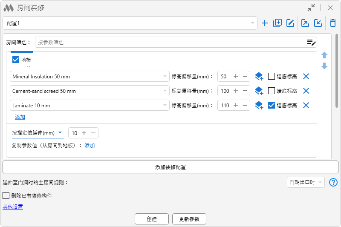Viewport: 341px width, 227px height.
Task: Open the Mineral Insulation 50 mm dropdown
Action: pos(165,77)
